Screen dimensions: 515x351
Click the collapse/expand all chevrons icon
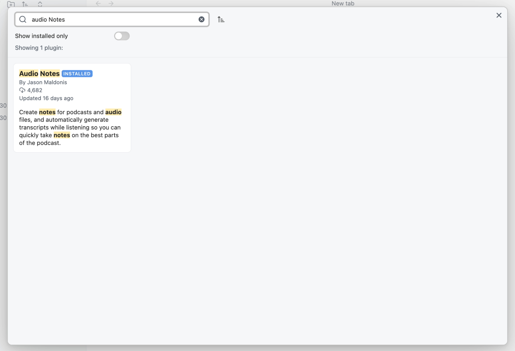click(x=40, y=4)
